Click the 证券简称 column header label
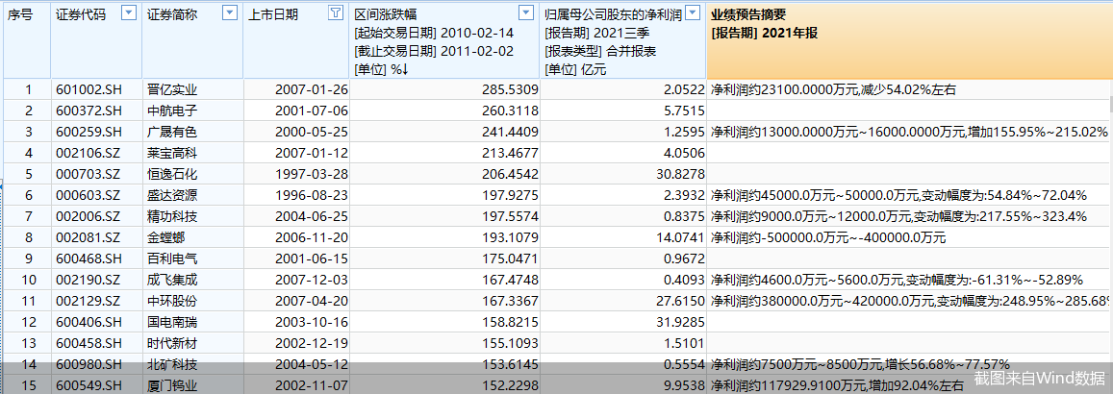 (x=172, y=14)
